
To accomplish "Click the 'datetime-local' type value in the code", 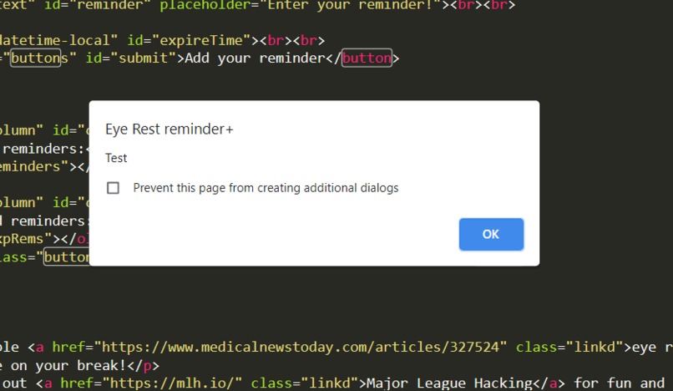I will click(x=54, y=40).
